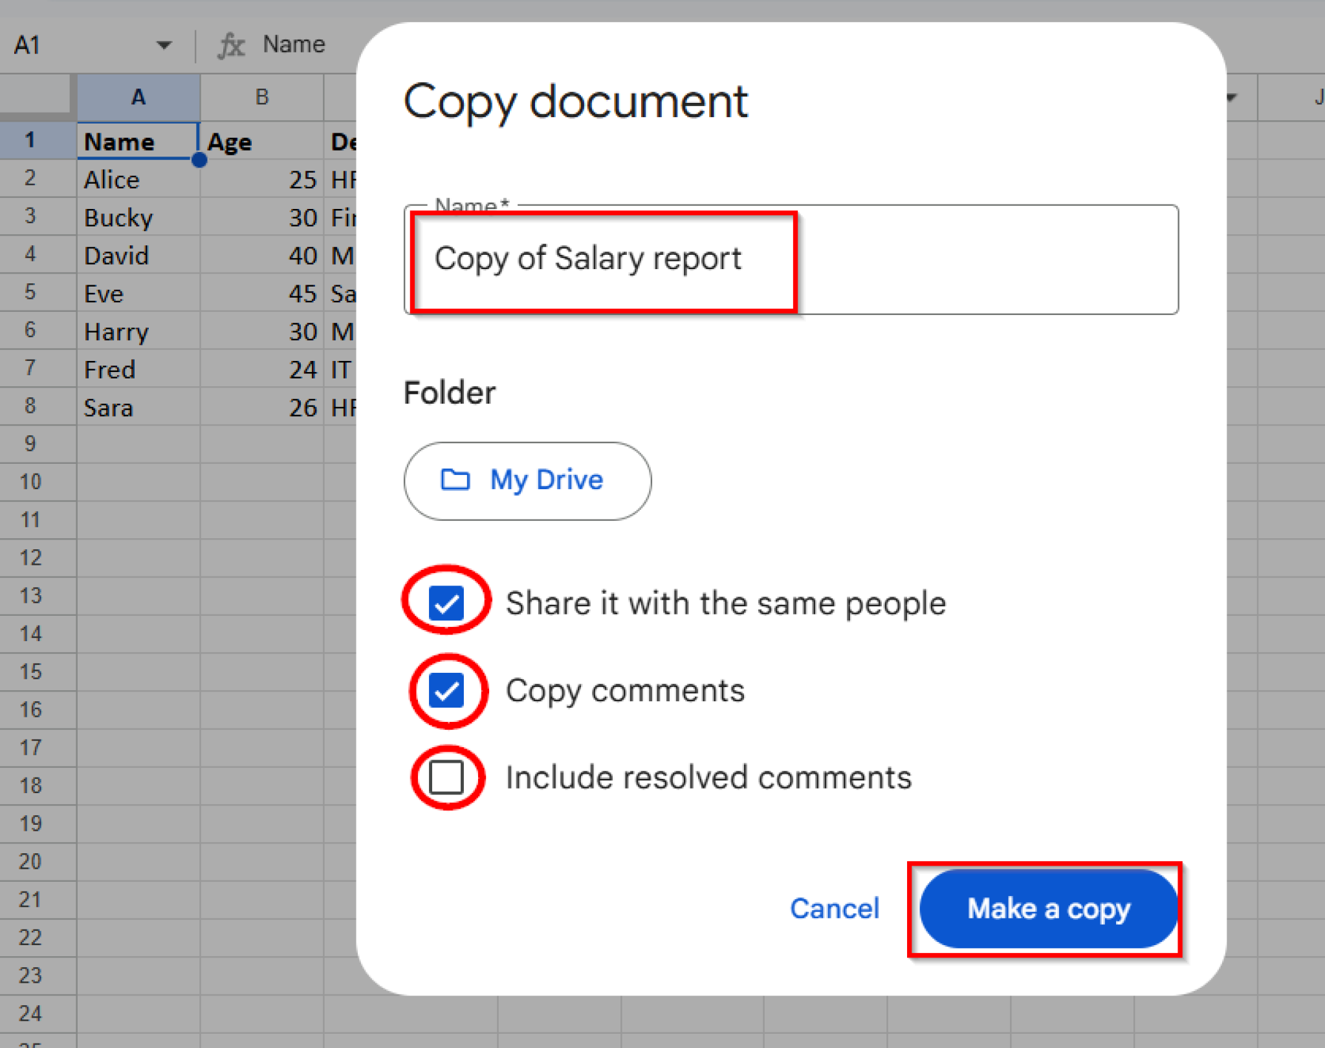1325x1048 pixels.
Task: Enable Include resolved comments
Action: 446,777
